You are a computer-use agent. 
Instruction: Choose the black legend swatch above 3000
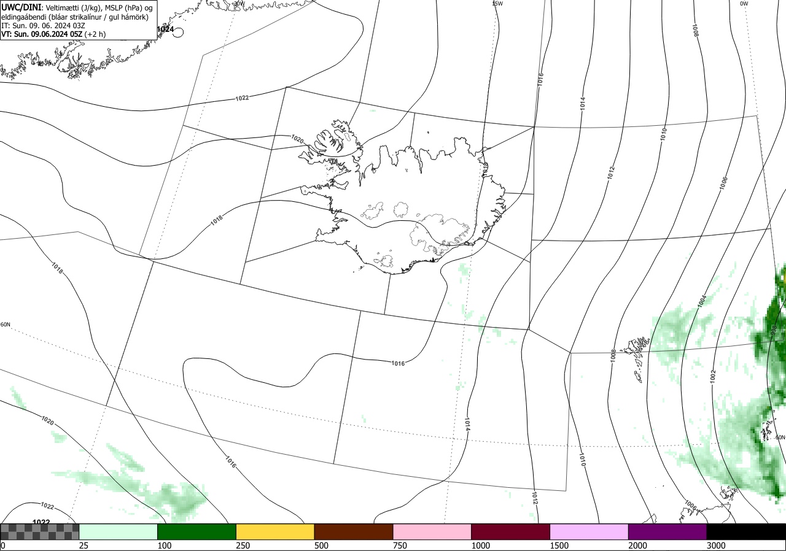click(746, 531)
